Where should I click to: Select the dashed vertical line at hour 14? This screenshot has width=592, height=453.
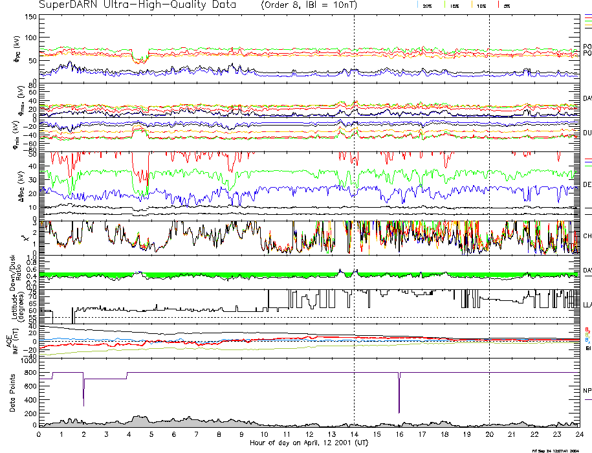pyautogui.click(x=354, y=194)
